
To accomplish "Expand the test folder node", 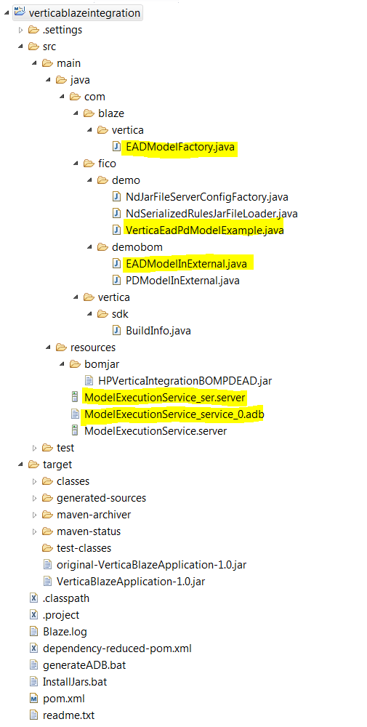I will [x=34, y=448].
